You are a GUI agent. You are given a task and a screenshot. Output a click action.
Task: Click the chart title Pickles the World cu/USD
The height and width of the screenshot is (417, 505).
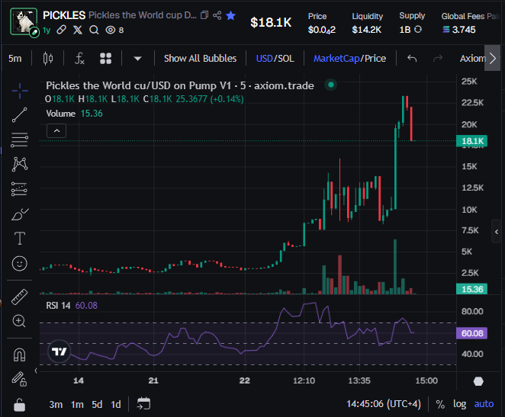coord(180,85)
